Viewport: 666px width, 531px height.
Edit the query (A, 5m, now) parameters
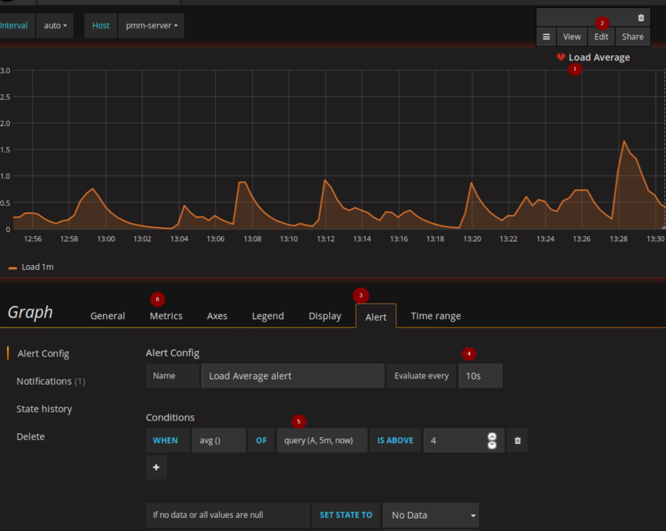click(321, 440)
